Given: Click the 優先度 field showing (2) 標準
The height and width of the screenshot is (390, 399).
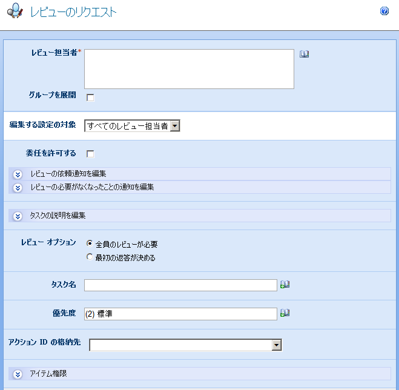Looking at the screenshot, I should [x=180, y=313].
